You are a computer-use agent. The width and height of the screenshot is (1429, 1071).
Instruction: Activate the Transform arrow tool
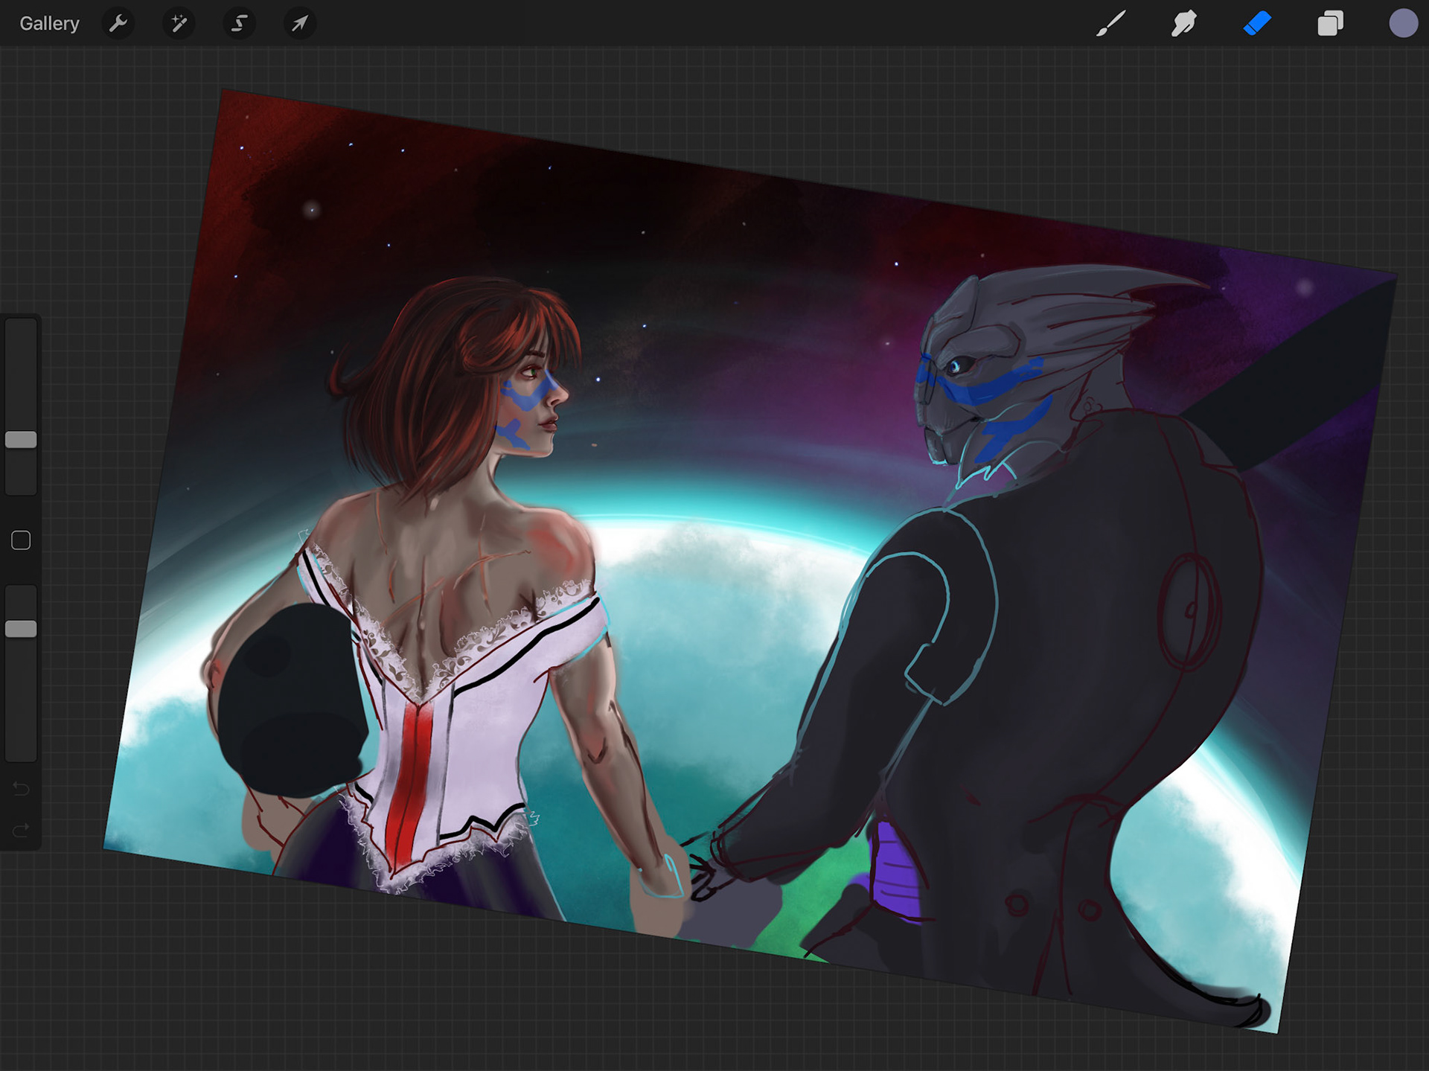300,24
